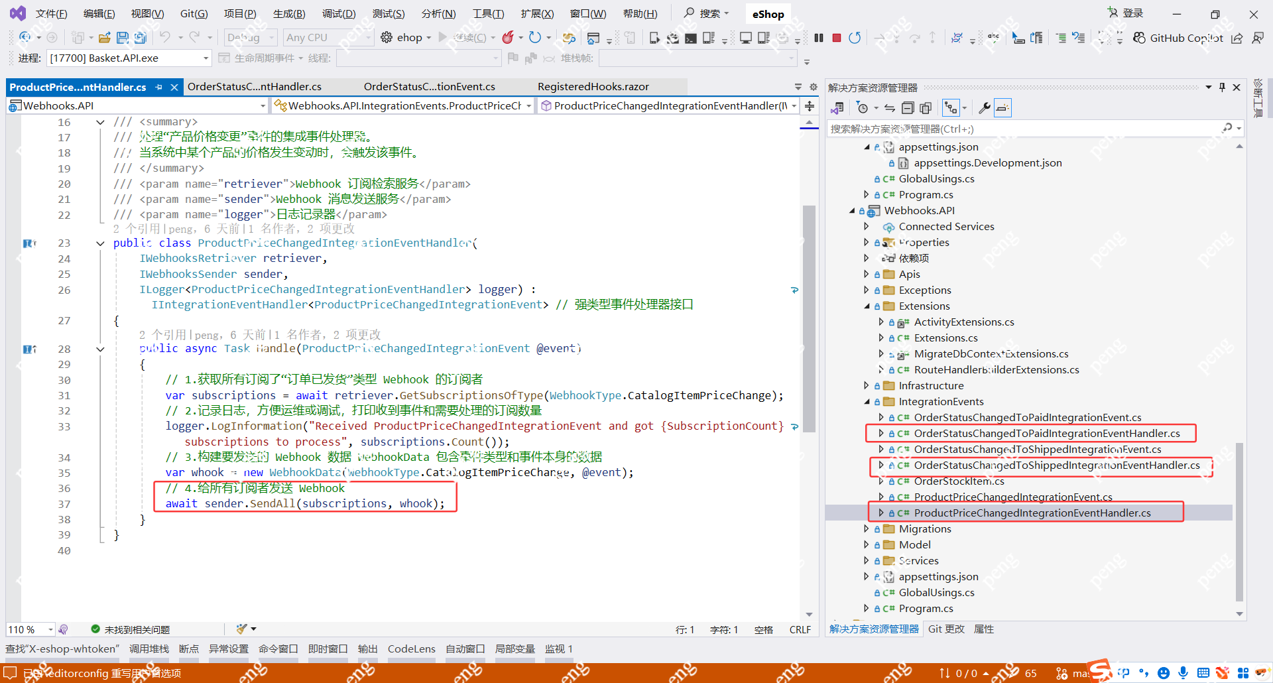Open Properties wrench icon in Solution Explorer
The width and height of the screenshot is (1273, 683).
tap(985, 107)
